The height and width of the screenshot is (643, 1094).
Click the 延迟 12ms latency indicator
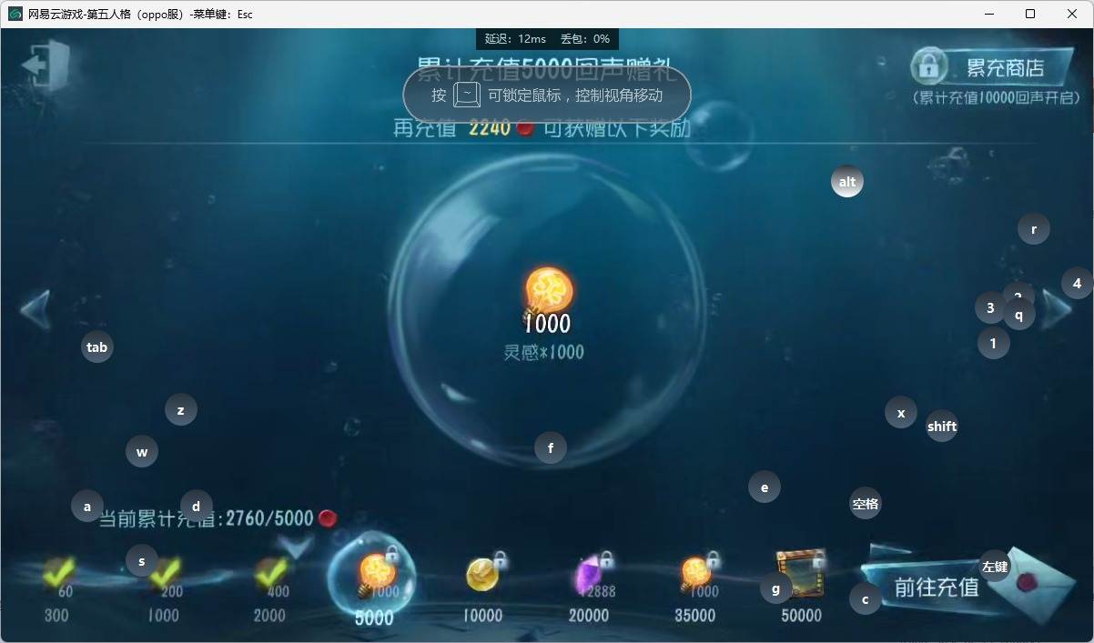tap(515, 39)
